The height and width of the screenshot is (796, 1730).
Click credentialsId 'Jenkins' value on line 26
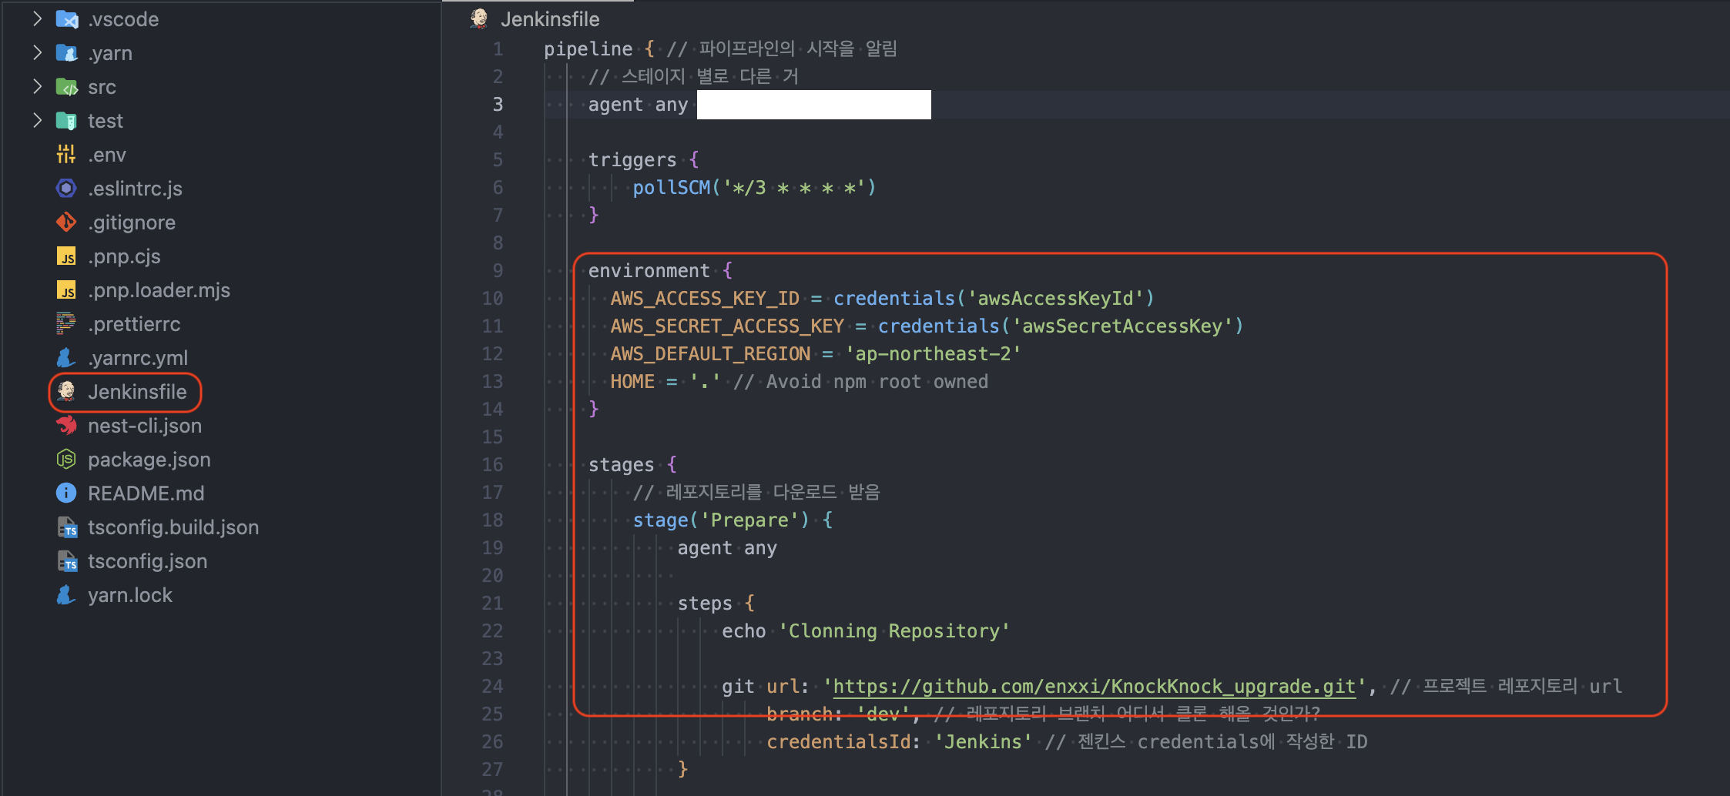(983, 741)
